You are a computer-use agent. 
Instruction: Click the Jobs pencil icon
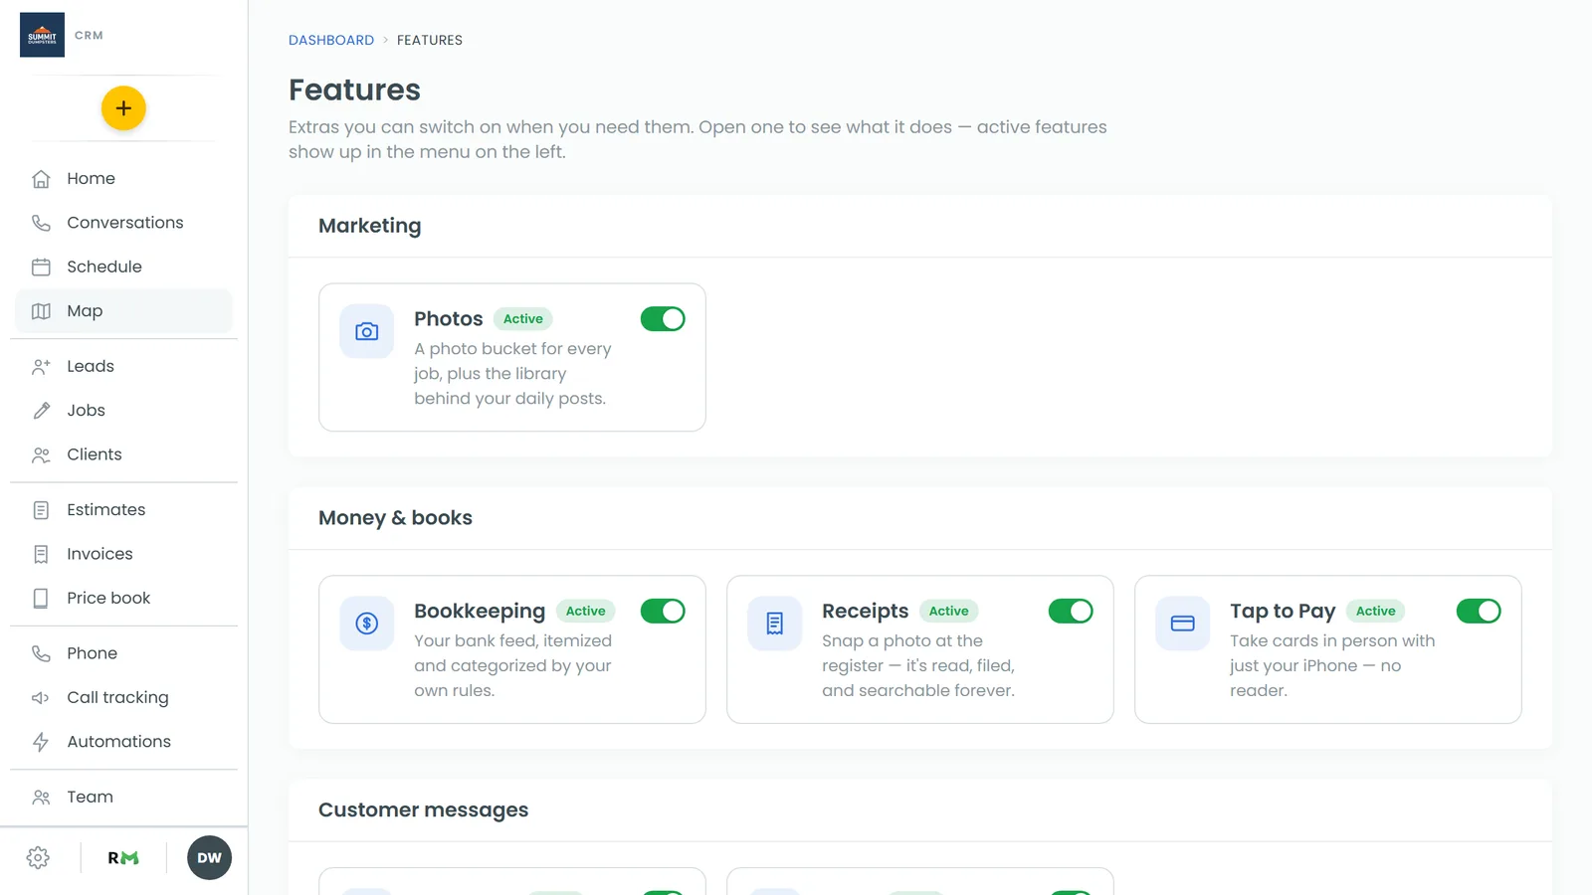(41, 411)
